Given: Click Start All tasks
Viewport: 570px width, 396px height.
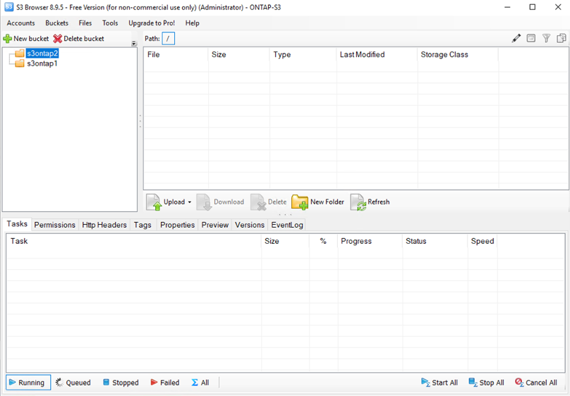Looking at the screenshot, I should (x=439, y=383).
